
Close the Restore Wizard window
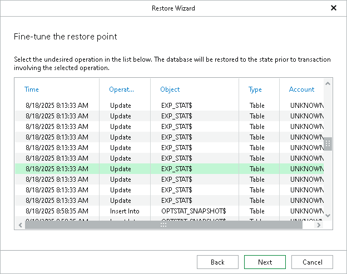coord(334,8)
